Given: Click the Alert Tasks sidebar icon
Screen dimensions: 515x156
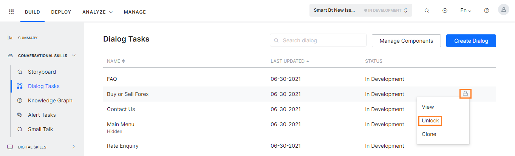Looking at the screenshot, I should pos(20,115).
